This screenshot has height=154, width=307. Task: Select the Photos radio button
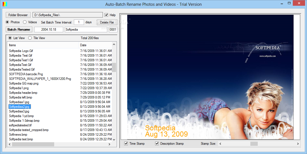pos(7,22)
